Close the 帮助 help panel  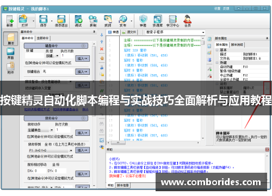click(x=267, y=149)
